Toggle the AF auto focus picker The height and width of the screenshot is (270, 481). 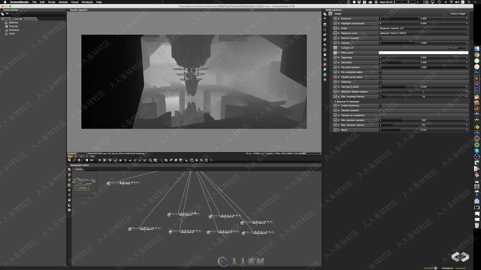pos(115,160)
